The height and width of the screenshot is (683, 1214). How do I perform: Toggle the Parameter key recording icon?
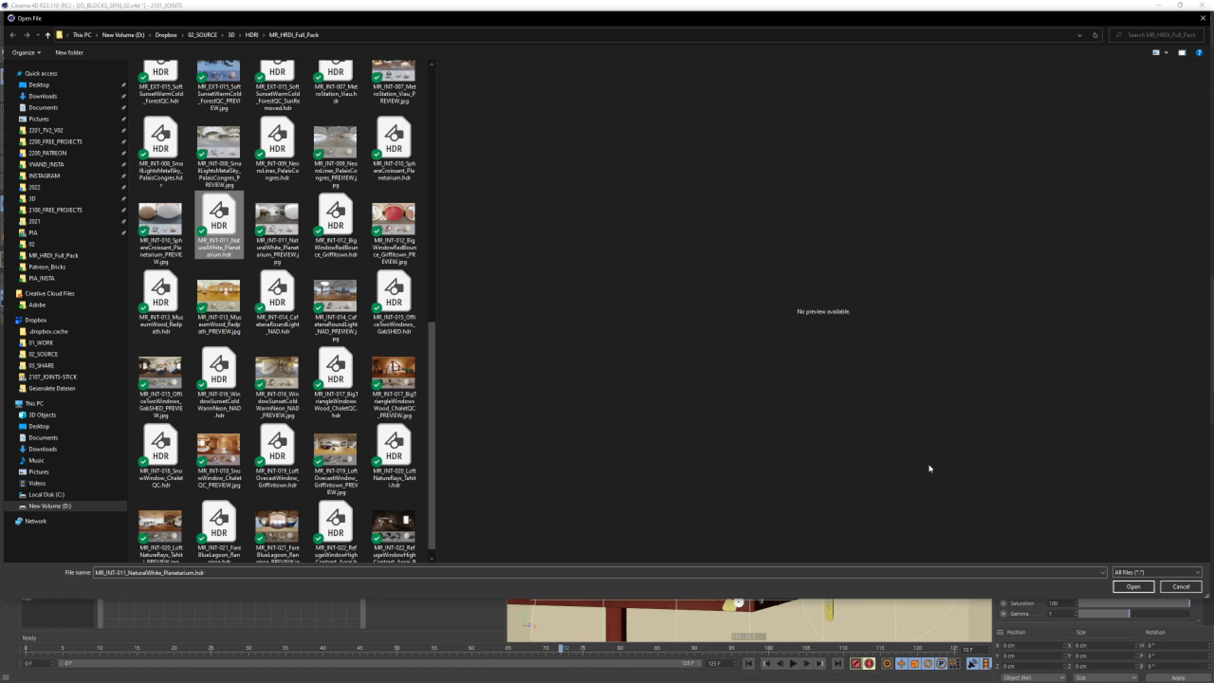coord(941,664)
